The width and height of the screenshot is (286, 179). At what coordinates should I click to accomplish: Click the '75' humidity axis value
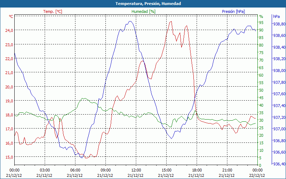click(261, 53)
